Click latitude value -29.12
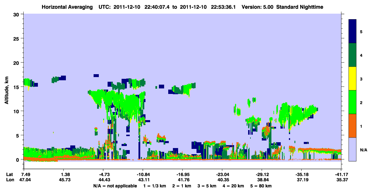379x194 pixels. (x=262, y=175)
